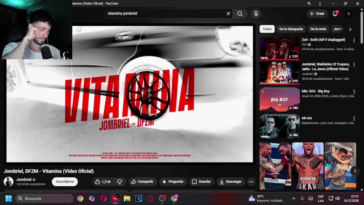The height and width of the screenshot is (205, 364).
Task: Open Chrome profile M taskbar icon
Action: pyautogui.click(x=174, y=198)
